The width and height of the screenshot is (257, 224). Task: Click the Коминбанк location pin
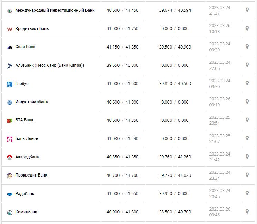pos(247,211)
